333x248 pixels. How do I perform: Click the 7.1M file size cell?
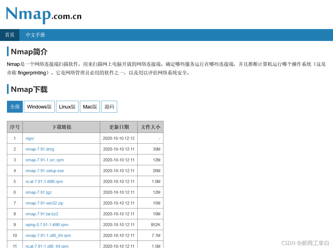click(x=150, y=236)
